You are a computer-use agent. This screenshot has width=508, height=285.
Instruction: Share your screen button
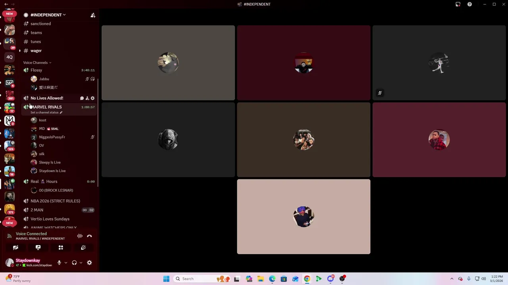38,247
